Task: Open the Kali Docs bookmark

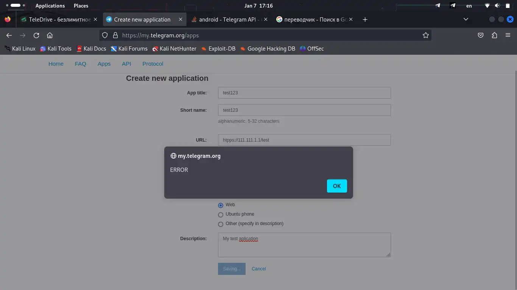Action: pyautogui.click(x=91, y=48)
